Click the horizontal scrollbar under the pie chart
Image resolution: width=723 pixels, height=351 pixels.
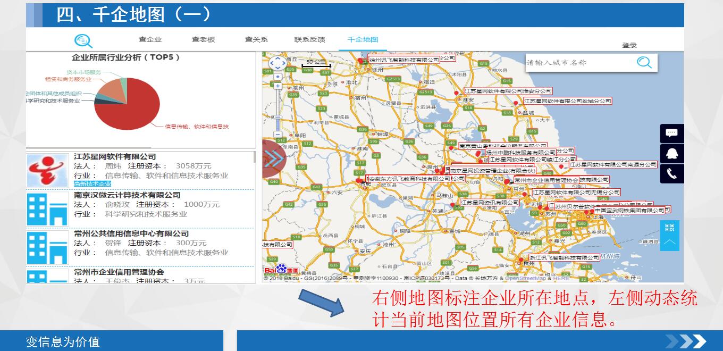coord(89,147)
